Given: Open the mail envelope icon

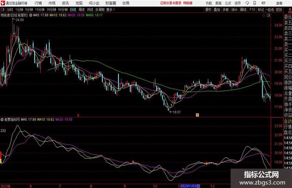Looking at the screenshot, I should pos(263,3).
